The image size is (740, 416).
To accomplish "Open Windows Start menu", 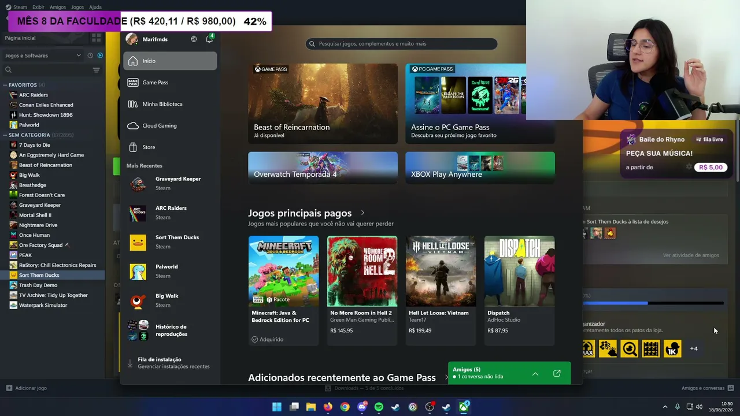I will click(x=277, y=407).
